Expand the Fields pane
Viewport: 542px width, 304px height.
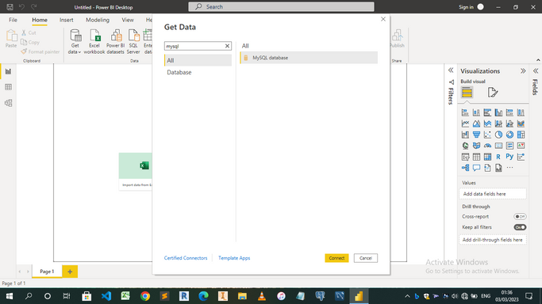[536, 71]
